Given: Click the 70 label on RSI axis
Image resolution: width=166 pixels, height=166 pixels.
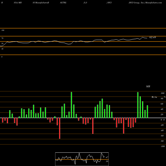Looking at the screenshot, I should pyautogui.click(x=2, y=38).
